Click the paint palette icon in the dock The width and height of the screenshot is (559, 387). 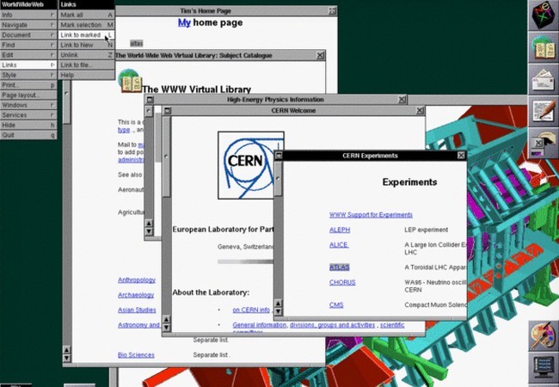click(x=544, y=336)
